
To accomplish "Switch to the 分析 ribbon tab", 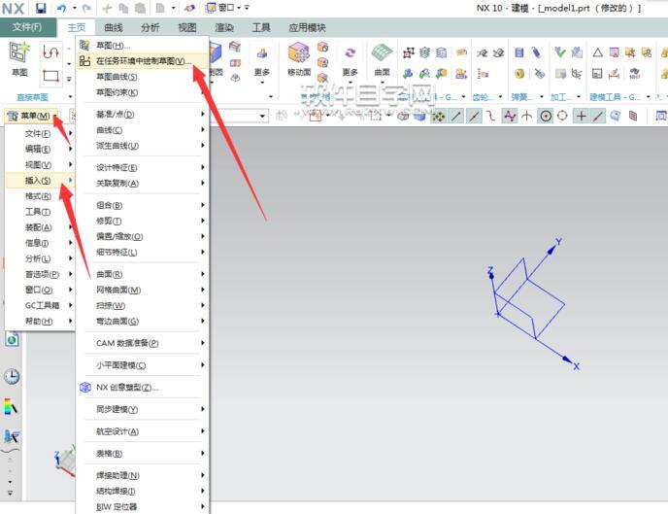I will tap(150, 28).
